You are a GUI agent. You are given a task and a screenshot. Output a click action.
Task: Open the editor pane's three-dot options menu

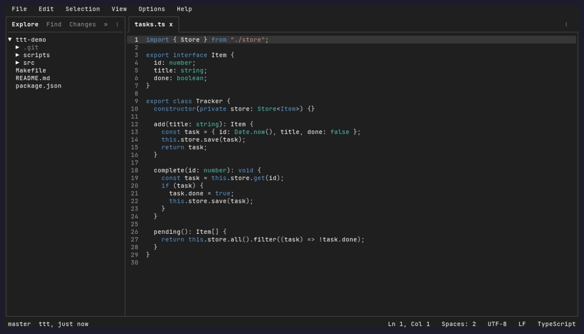[x=566, y=24]
